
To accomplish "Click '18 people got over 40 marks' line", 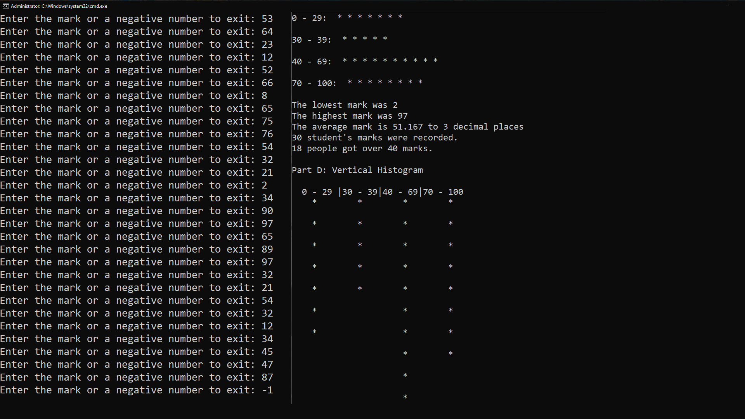I will coord(362,149).
